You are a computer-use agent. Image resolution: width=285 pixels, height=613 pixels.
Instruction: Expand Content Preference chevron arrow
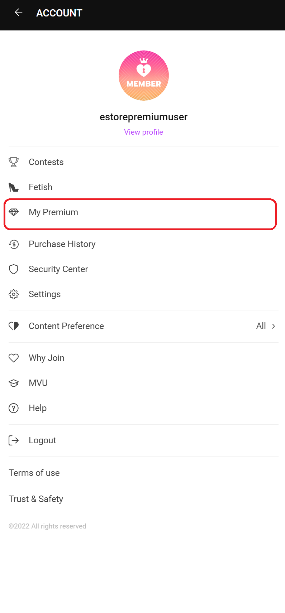tap(274, 326)
